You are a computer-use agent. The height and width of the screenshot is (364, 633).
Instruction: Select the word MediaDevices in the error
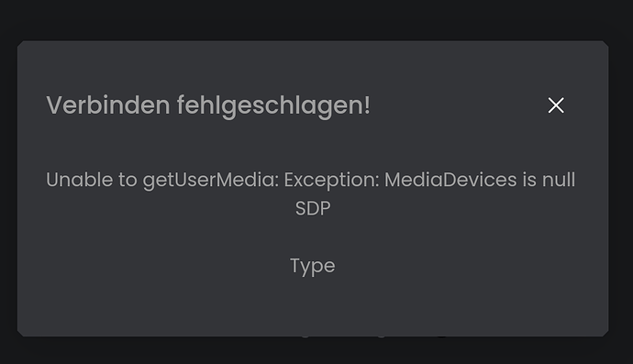pyautogui.click(x=450, y=179)
